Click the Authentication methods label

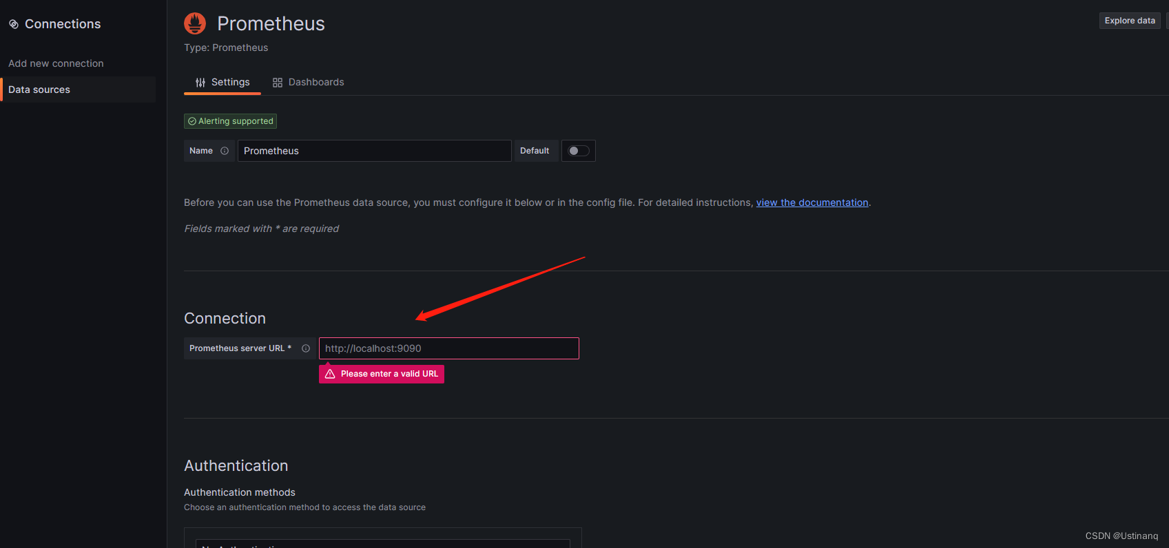tap(240, 492)
